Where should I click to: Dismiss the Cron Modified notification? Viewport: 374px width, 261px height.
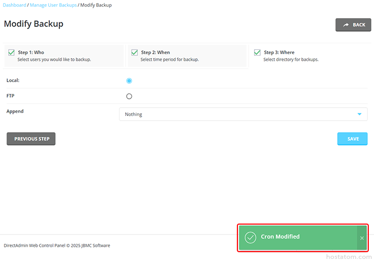click(x=362, y=238)
